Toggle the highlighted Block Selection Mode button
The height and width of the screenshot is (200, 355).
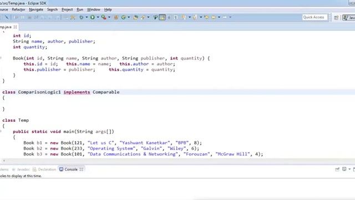click(162, 17)
